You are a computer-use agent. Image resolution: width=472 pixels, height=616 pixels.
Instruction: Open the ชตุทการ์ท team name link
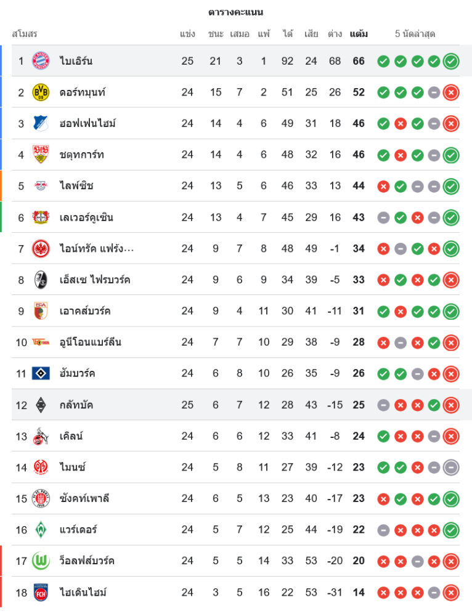click(82, 155)
